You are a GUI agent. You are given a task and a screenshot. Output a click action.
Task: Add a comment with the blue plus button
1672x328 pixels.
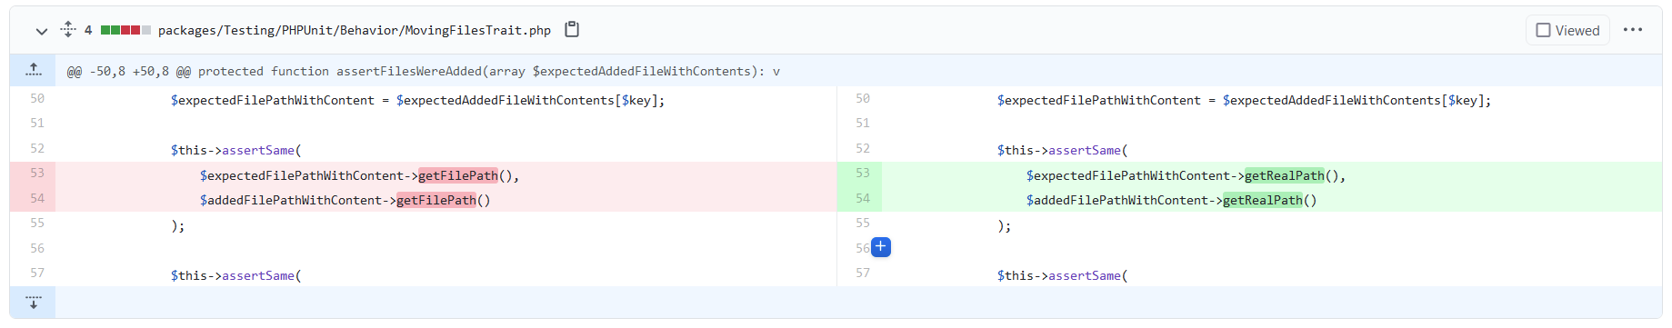click(880, 247)
